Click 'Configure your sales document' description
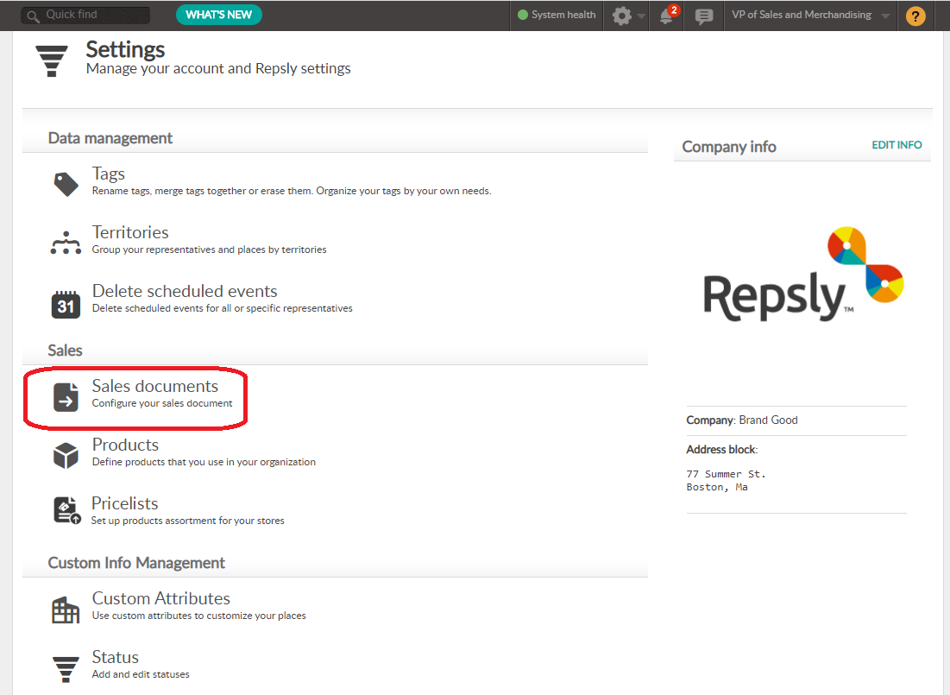The height and width of the screenshot is (695, 950). [161, 403]
